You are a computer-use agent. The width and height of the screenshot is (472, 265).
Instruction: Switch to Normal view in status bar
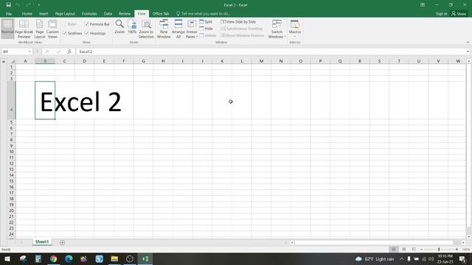(x=393, y=250)
